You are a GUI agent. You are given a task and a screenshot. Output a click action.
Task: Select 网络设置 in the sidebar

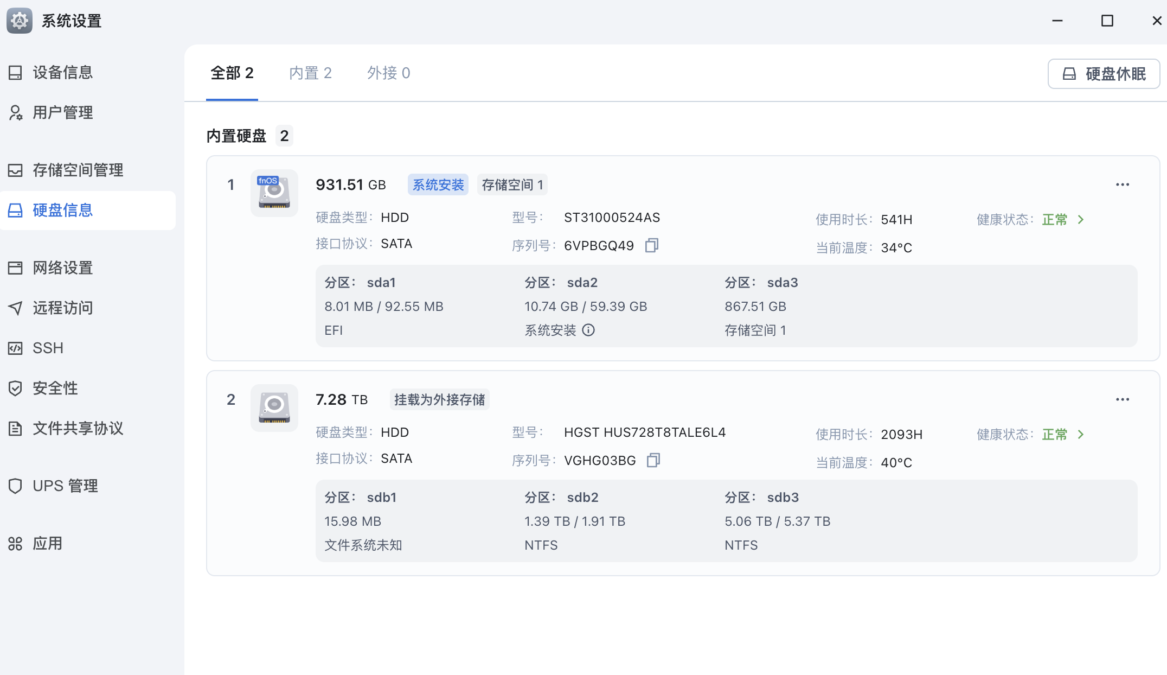click(88, 268)
